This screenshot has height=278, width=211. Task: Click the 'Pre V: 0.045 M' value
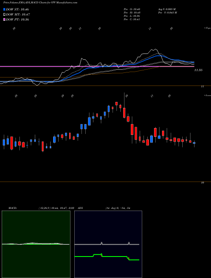(x=167, y=13)
